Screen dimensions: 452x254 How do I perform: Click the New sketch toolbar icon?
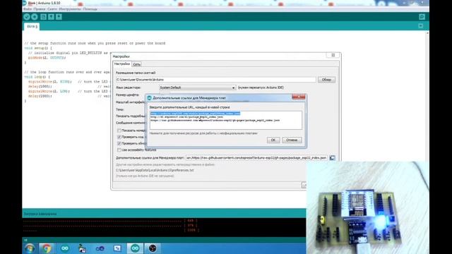[x=43, y=17]
